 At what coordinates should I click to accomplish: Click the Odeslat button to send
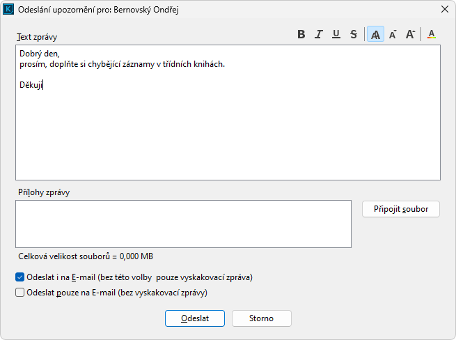195,318
